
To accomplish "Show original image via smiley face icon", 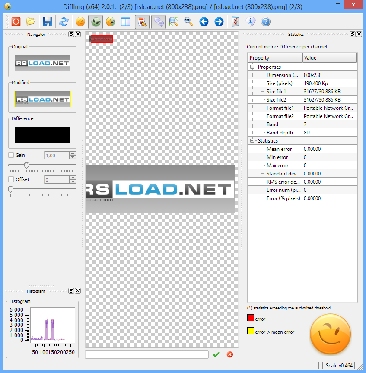I will point(80,22).
